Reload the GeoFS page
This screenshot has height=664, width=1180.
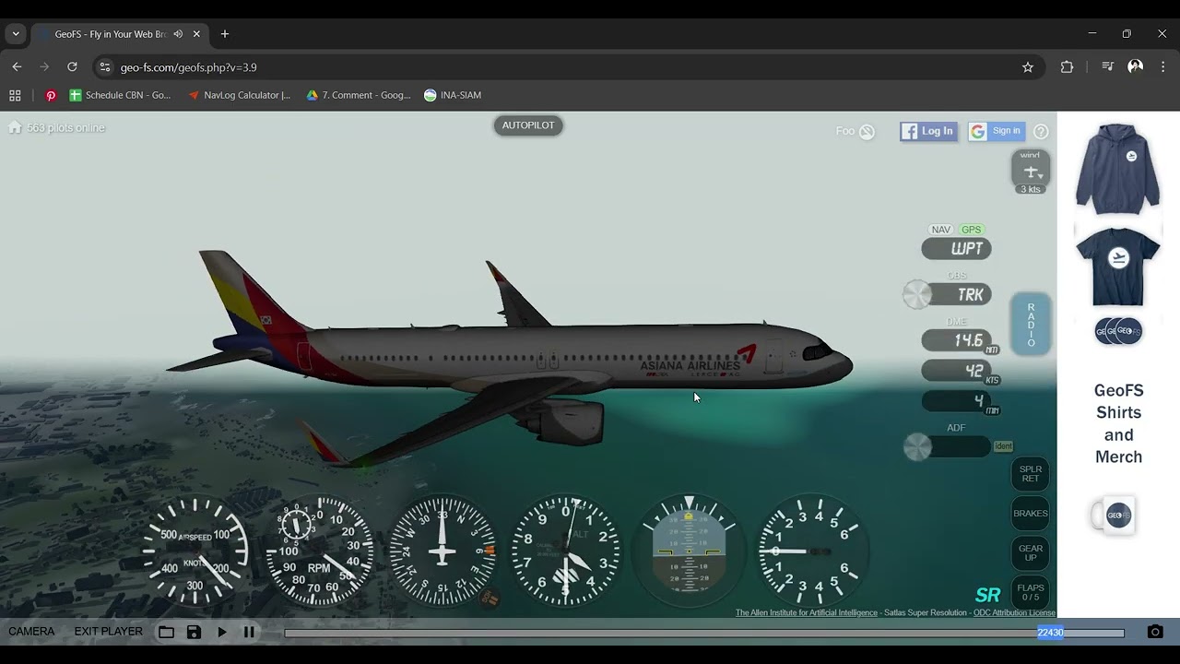pyautogui.click(x=72, y=66)
